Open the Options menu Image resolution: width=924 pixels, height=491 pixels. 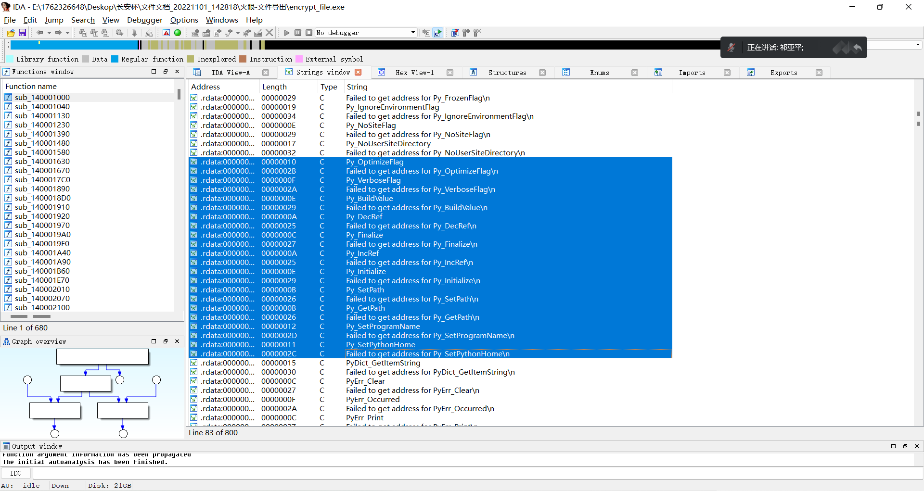click(x=184, y=20)
